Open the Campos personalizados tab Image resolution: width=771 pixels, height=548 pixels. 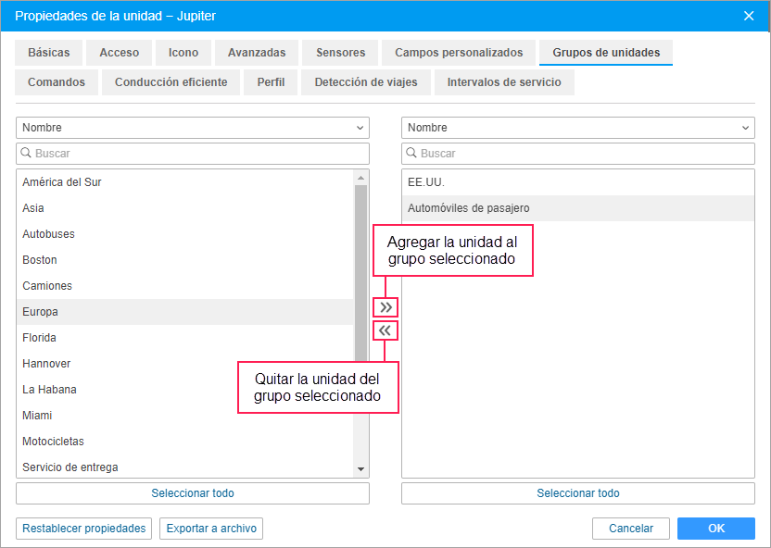pyautogui.click(x=459, y=53)
